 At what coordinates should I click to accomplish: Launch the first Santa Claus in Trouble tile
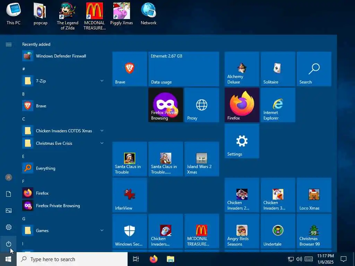pyautogui.click(x=130, y=159)
